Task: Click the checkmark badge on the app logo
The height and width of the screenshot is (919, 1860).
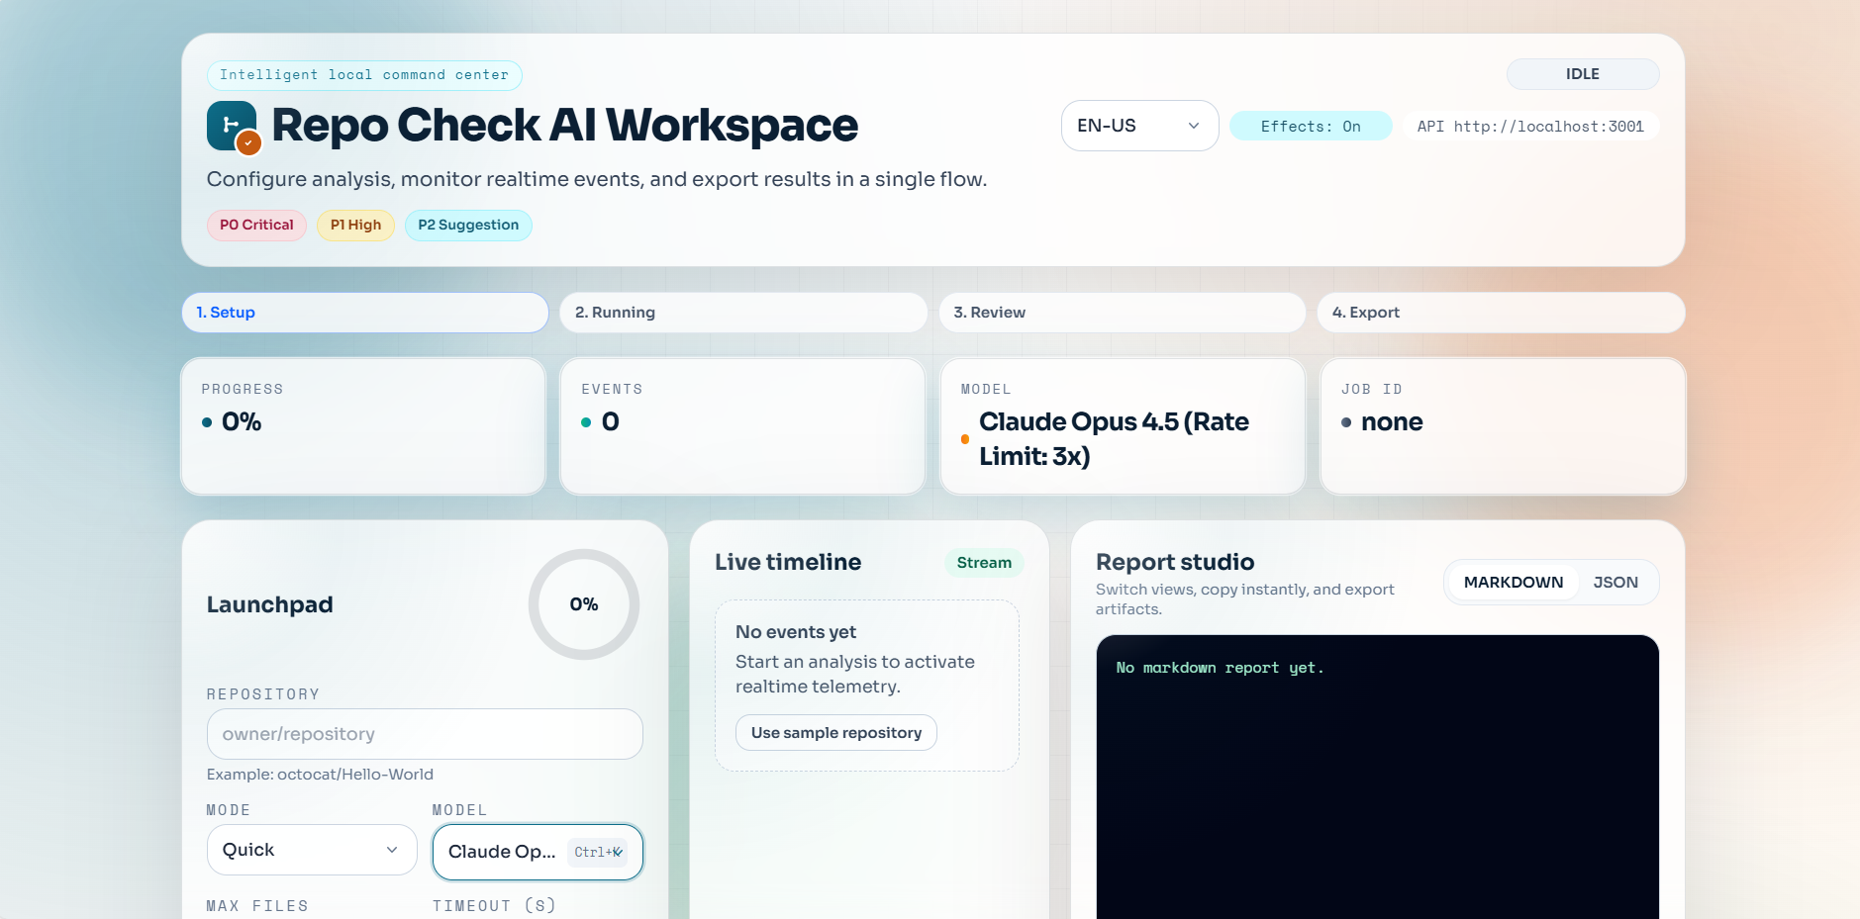Action: pos(246,144)
